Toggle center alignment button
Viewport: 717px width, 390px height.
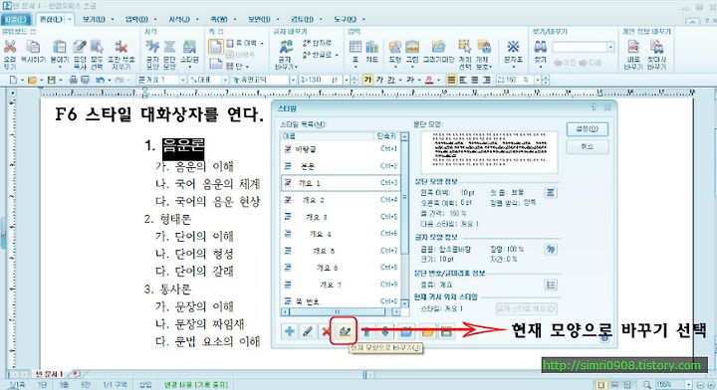[x=475, y=80]
